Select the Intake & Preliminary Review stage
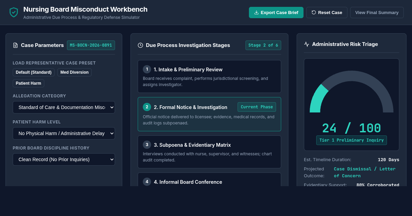 pos(209,76)
